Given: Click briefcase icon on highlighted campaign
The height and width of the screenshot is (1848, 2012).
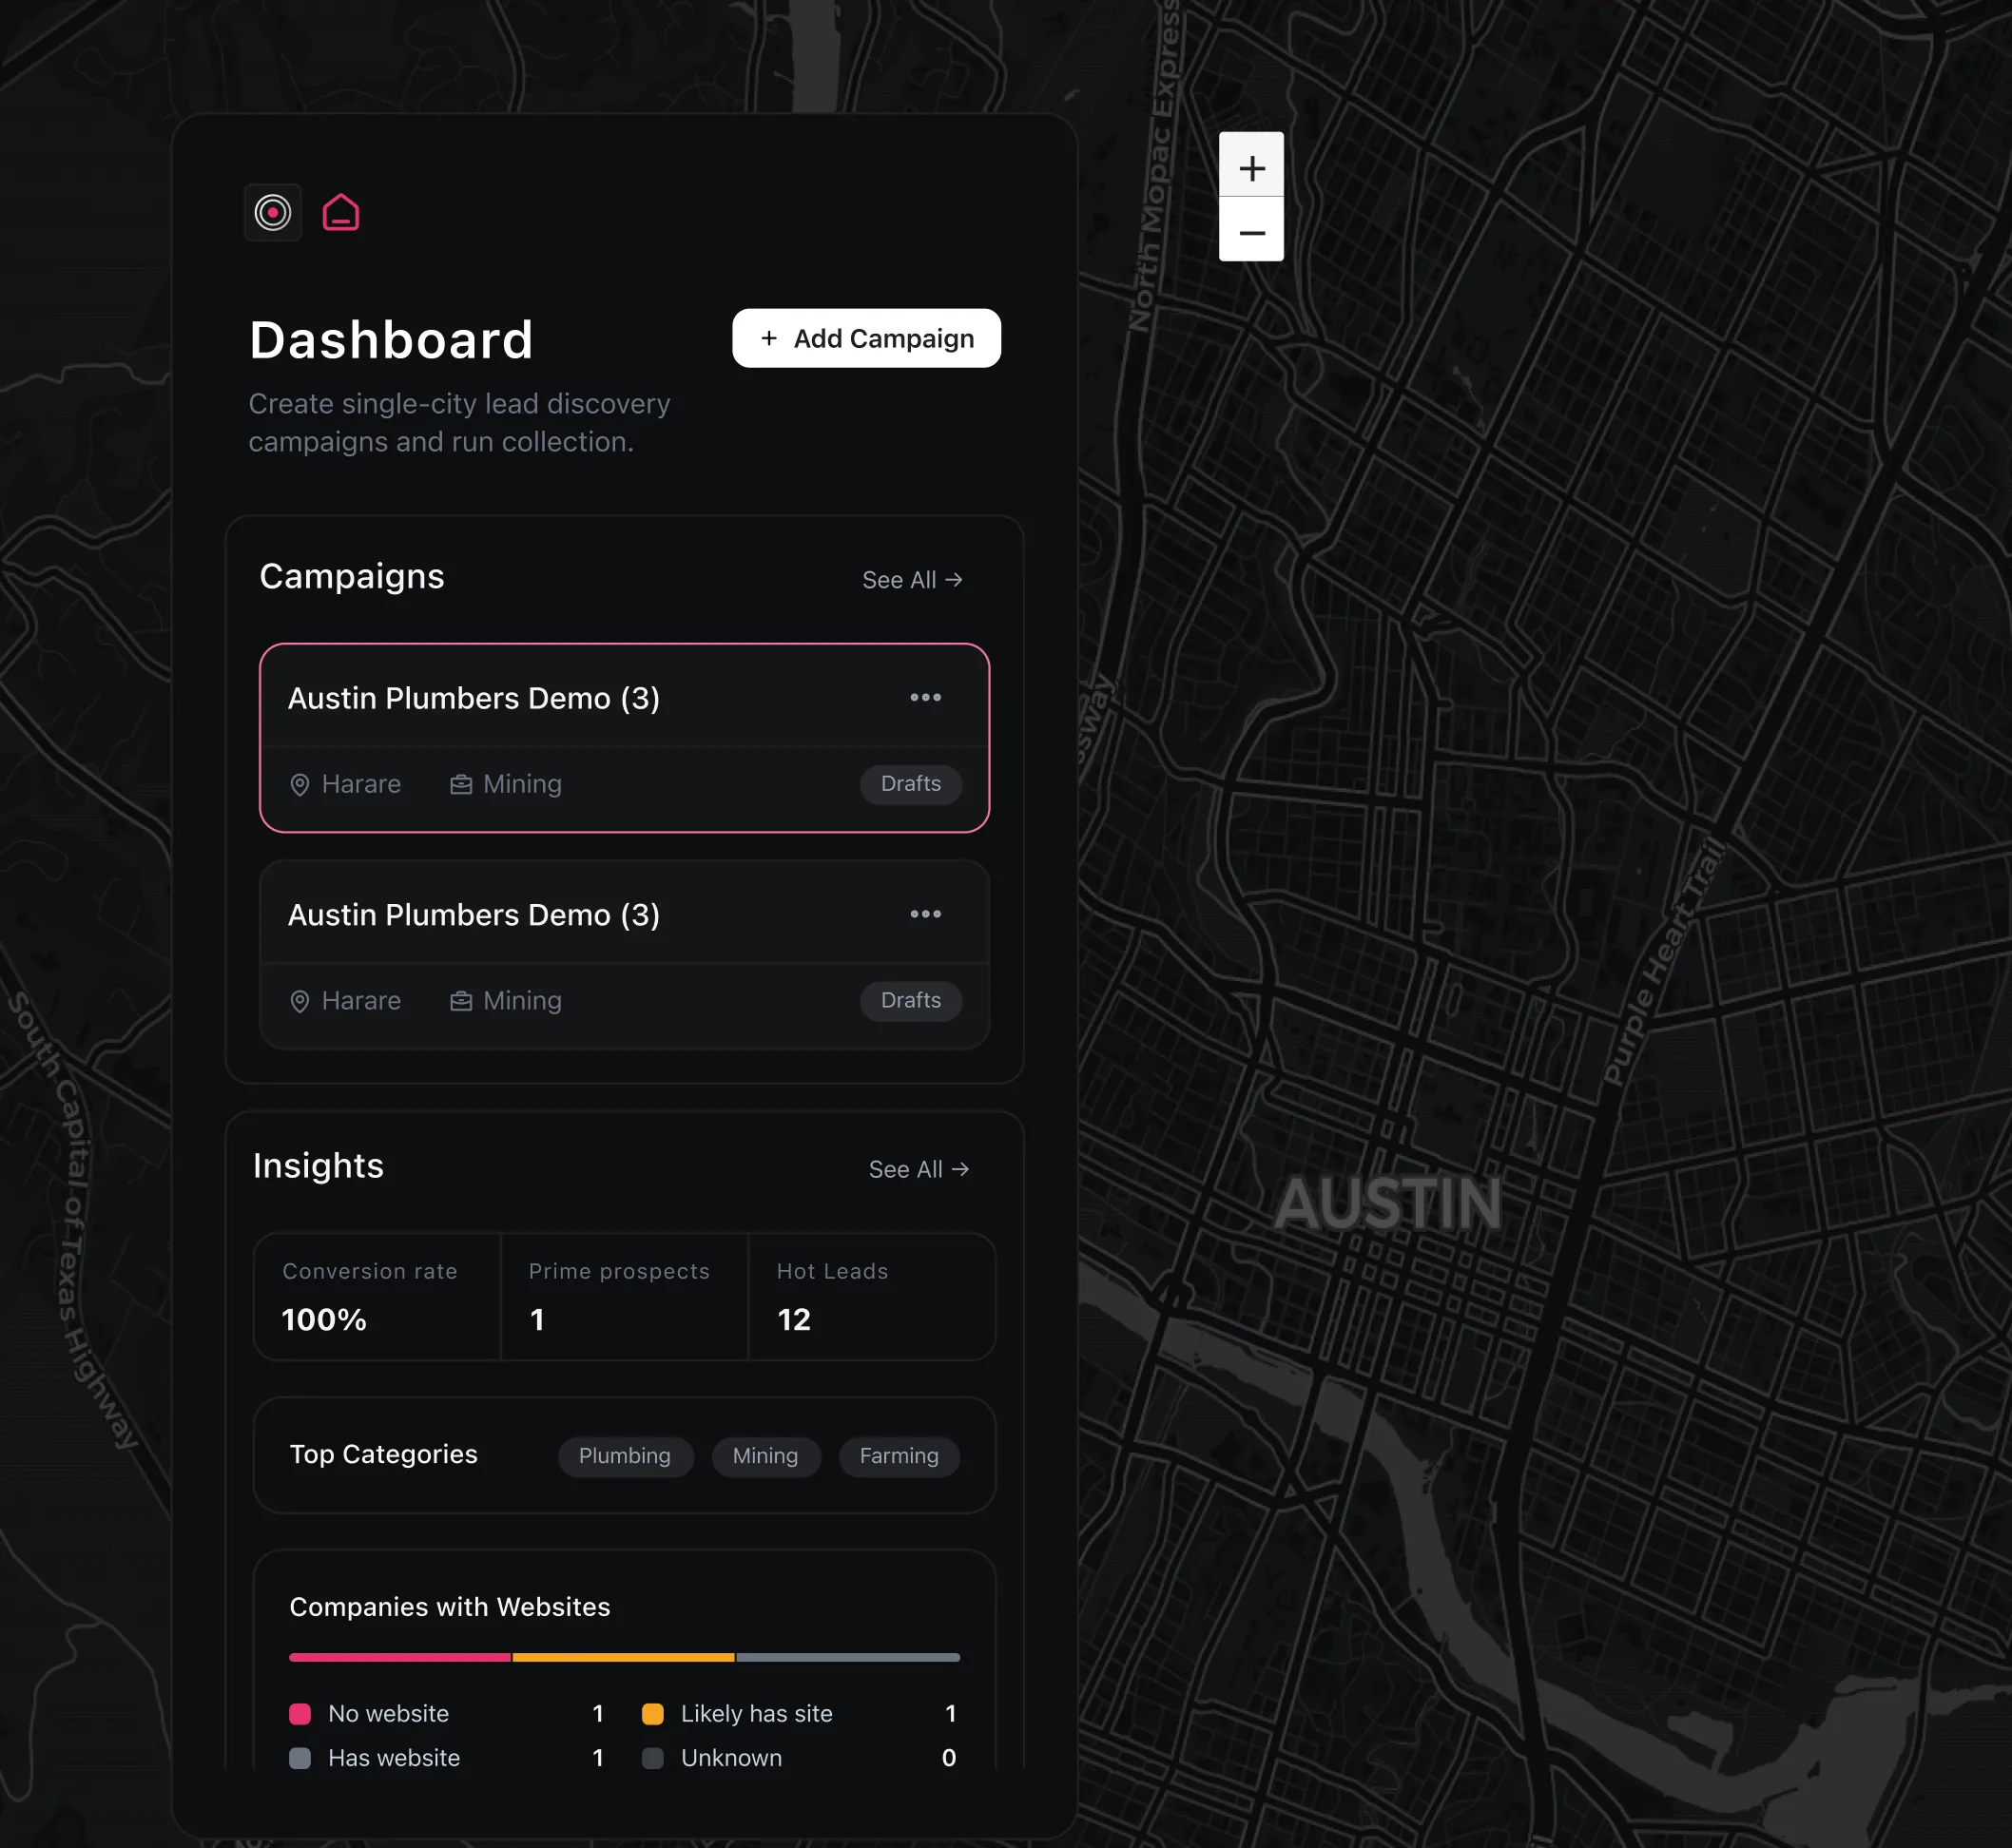Looking at the screenshot, I should pyautogui.click(x=461, y=784).
